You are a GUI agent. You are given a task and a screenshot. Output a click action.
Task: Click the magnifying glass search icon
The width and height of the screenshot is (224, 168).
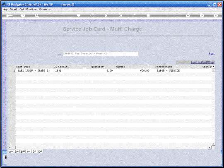click(37, 16)
